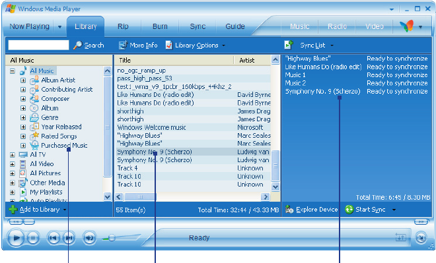Image resolution: width=436 pixels, height=263 pixels.
Task: Adjust the volume slider
Action: (121, 238)
